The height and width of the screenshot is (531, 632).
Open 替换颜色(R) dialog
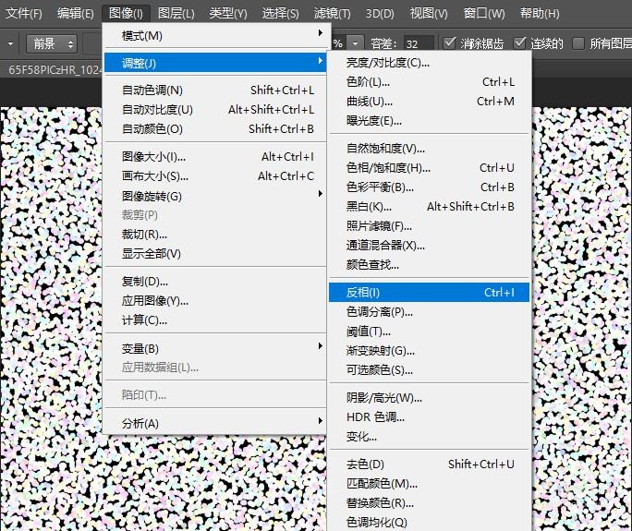tap(429, 502)
